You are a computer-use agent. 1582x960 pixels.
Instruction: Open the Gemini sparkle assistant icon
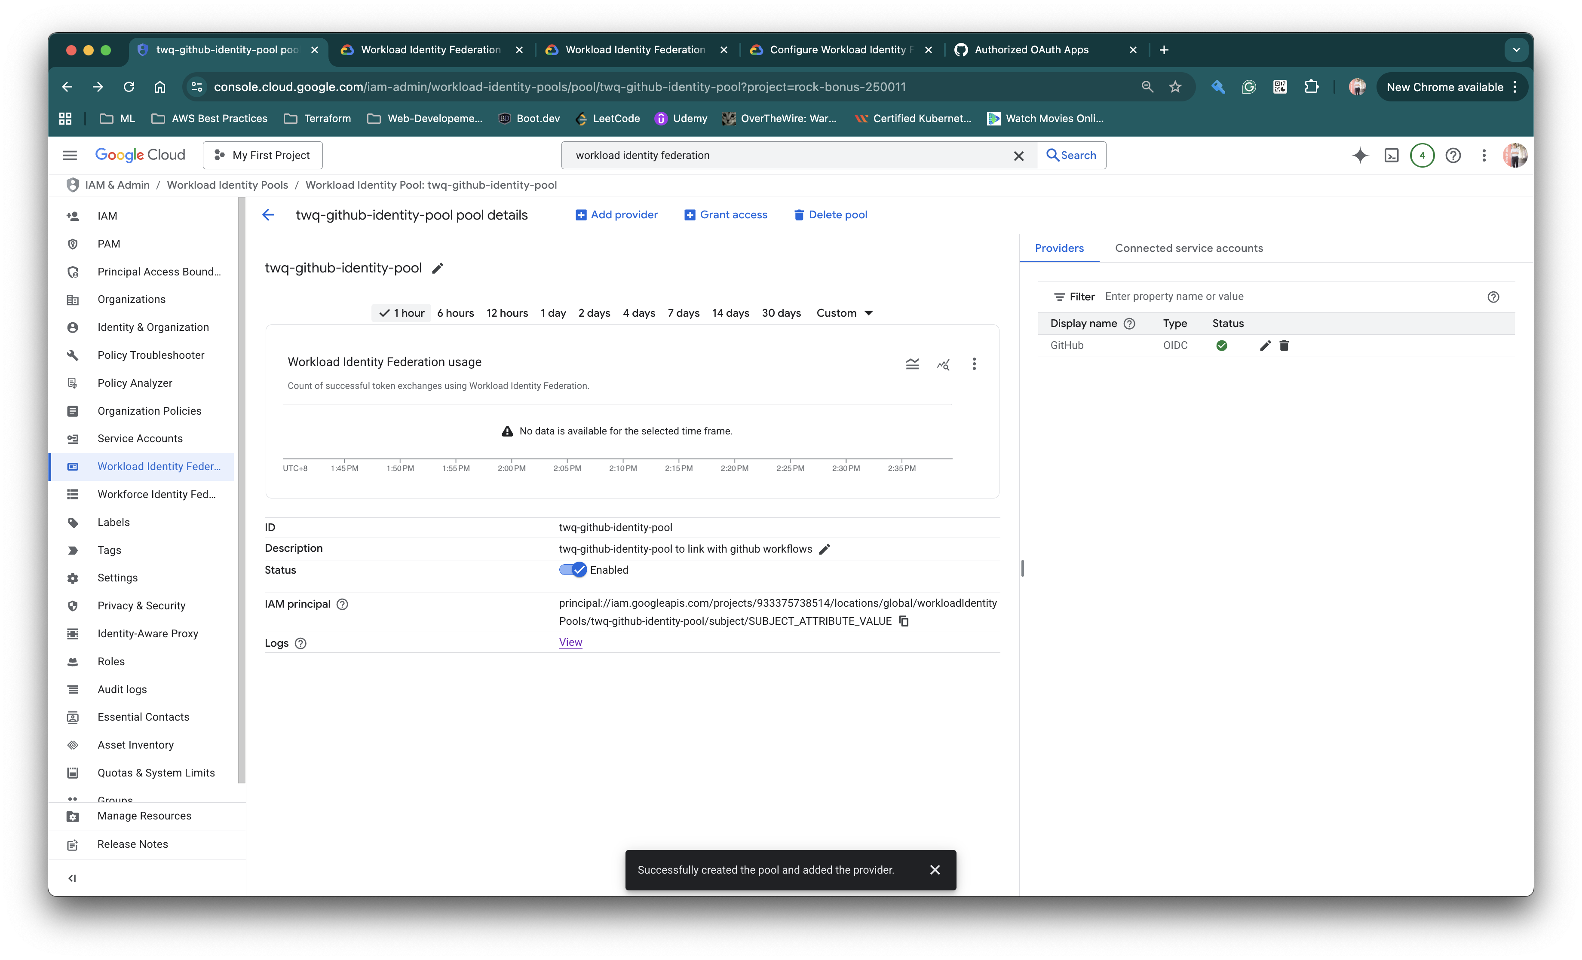pyautogui.click(x=1360, y=155)
